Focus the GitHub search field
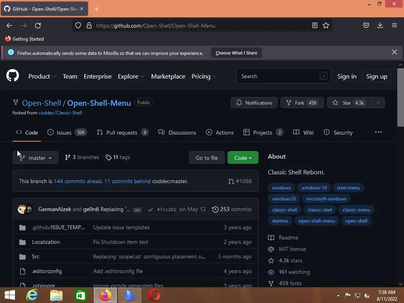The width and height of the screenshot is (404, 303). (283, 76)
